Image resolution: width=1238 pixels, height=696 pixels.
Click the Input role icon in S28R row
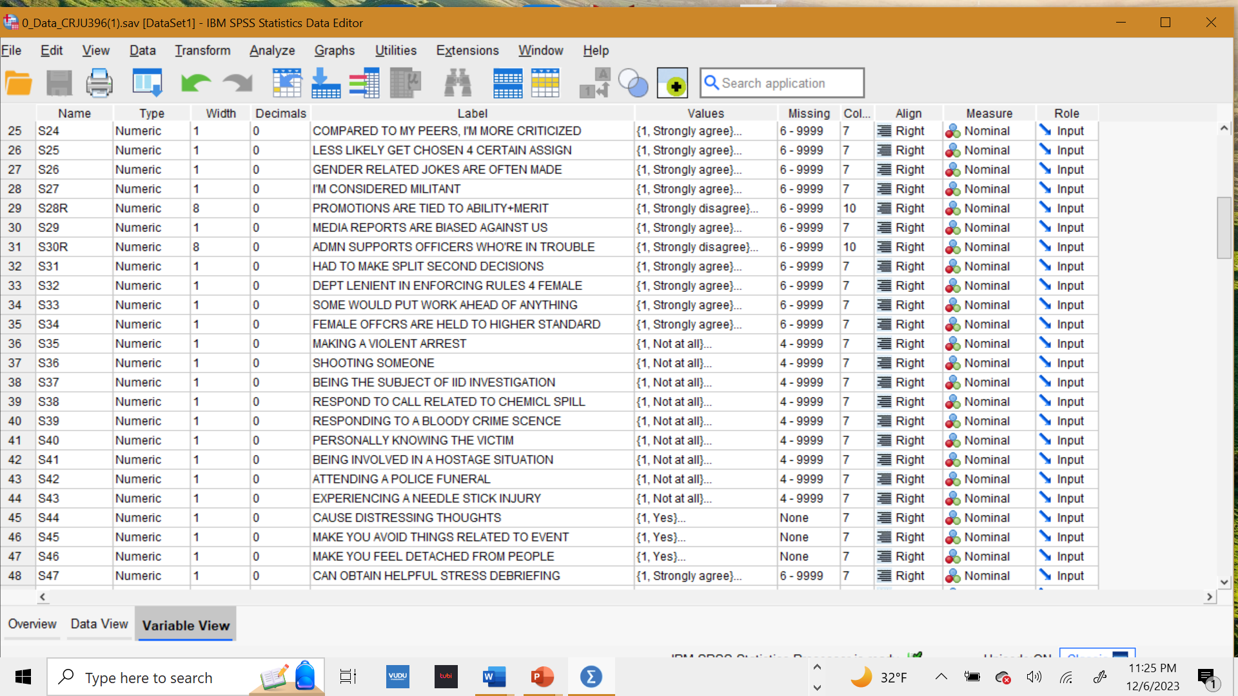[x=1045, y=208]
